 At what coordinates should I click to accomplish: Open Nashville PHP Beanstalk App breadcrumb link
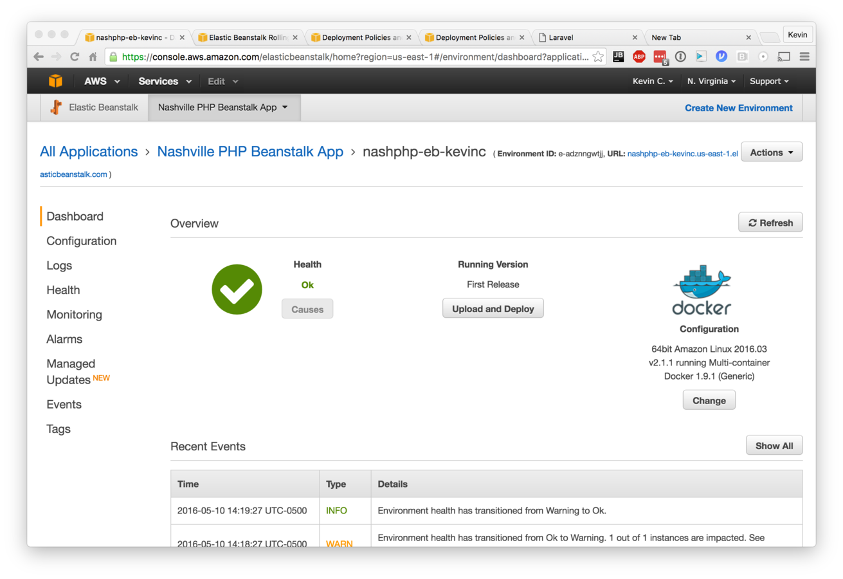pos(250,152)
